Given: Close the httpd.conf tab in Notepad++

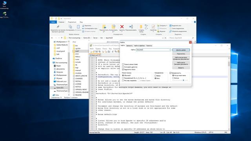Looking at the screenshot, I should (99, 55).
